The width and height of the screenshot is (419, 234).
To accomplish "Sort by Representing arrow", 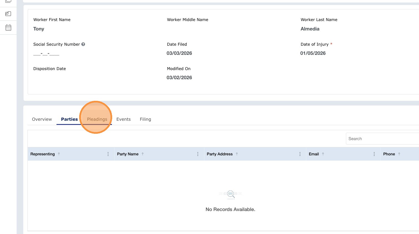I will click(59, 154).
